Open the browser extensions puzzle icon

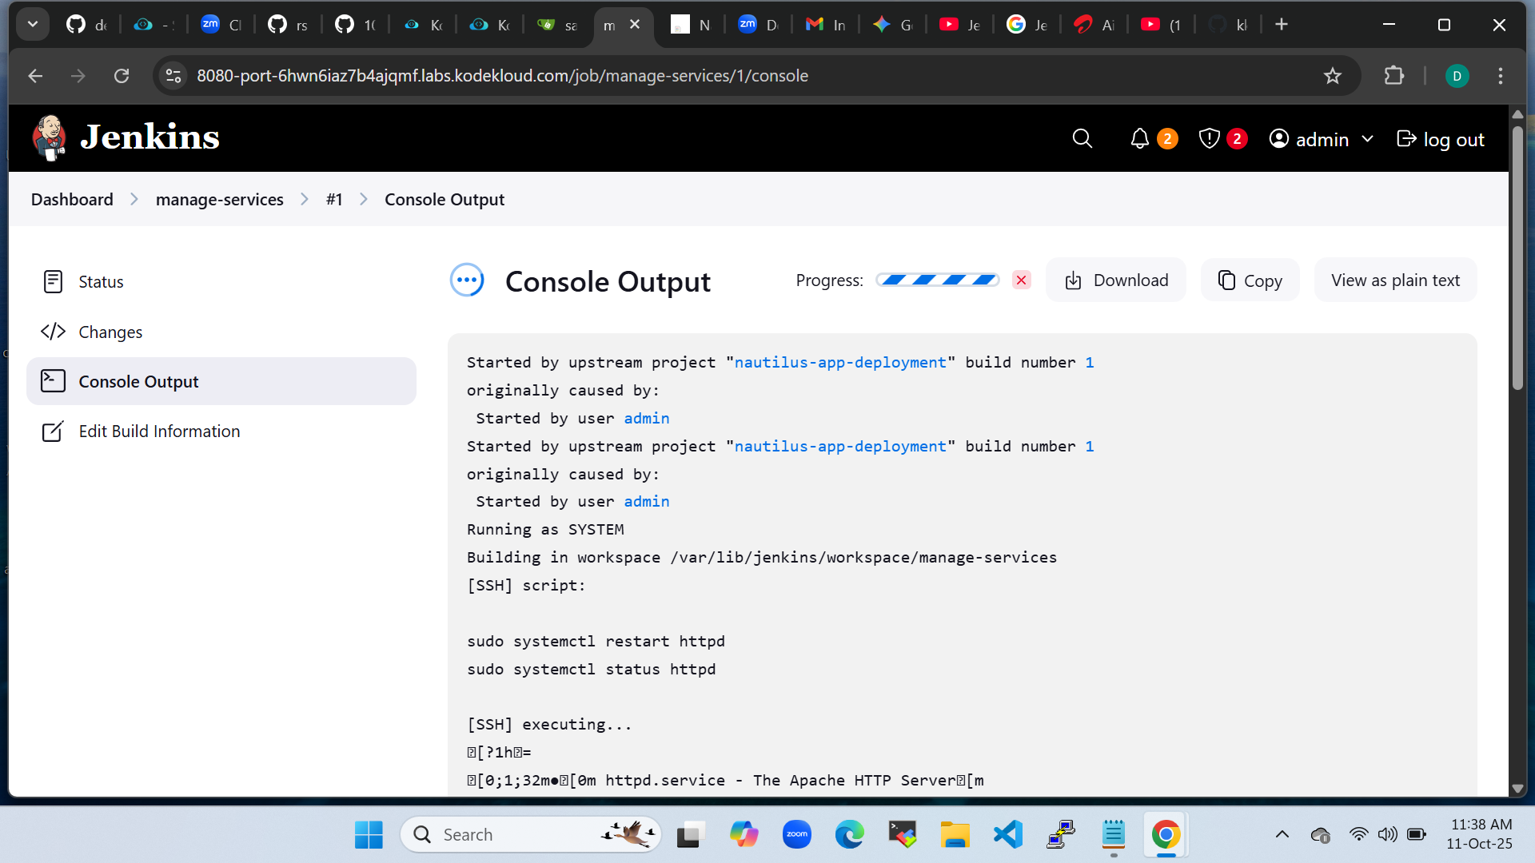coord(1393,76)
